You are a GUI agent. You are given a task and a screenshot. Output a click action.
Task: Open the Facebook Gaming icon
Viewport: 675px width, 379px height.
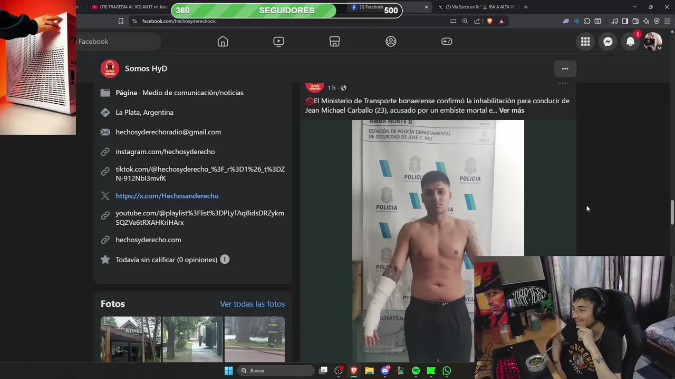coord(447,42)
